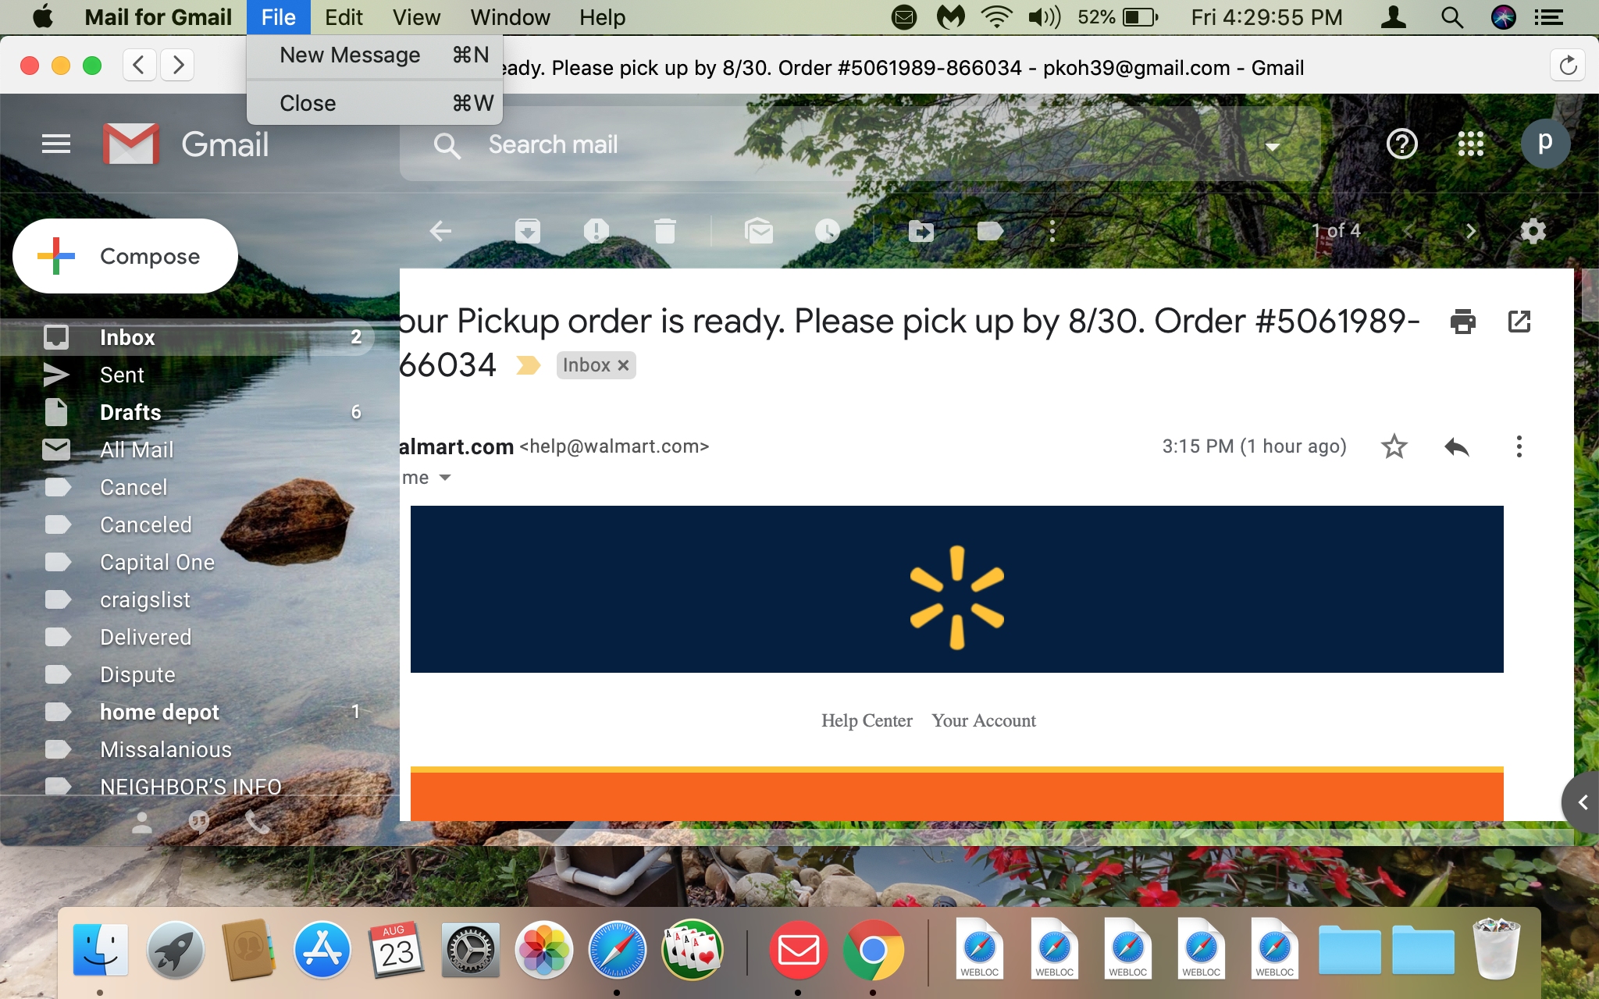This screenshot has height=999, width=1599.
Task: Report this email as spam
Action: pyautogui.click(x=597, y=231)
